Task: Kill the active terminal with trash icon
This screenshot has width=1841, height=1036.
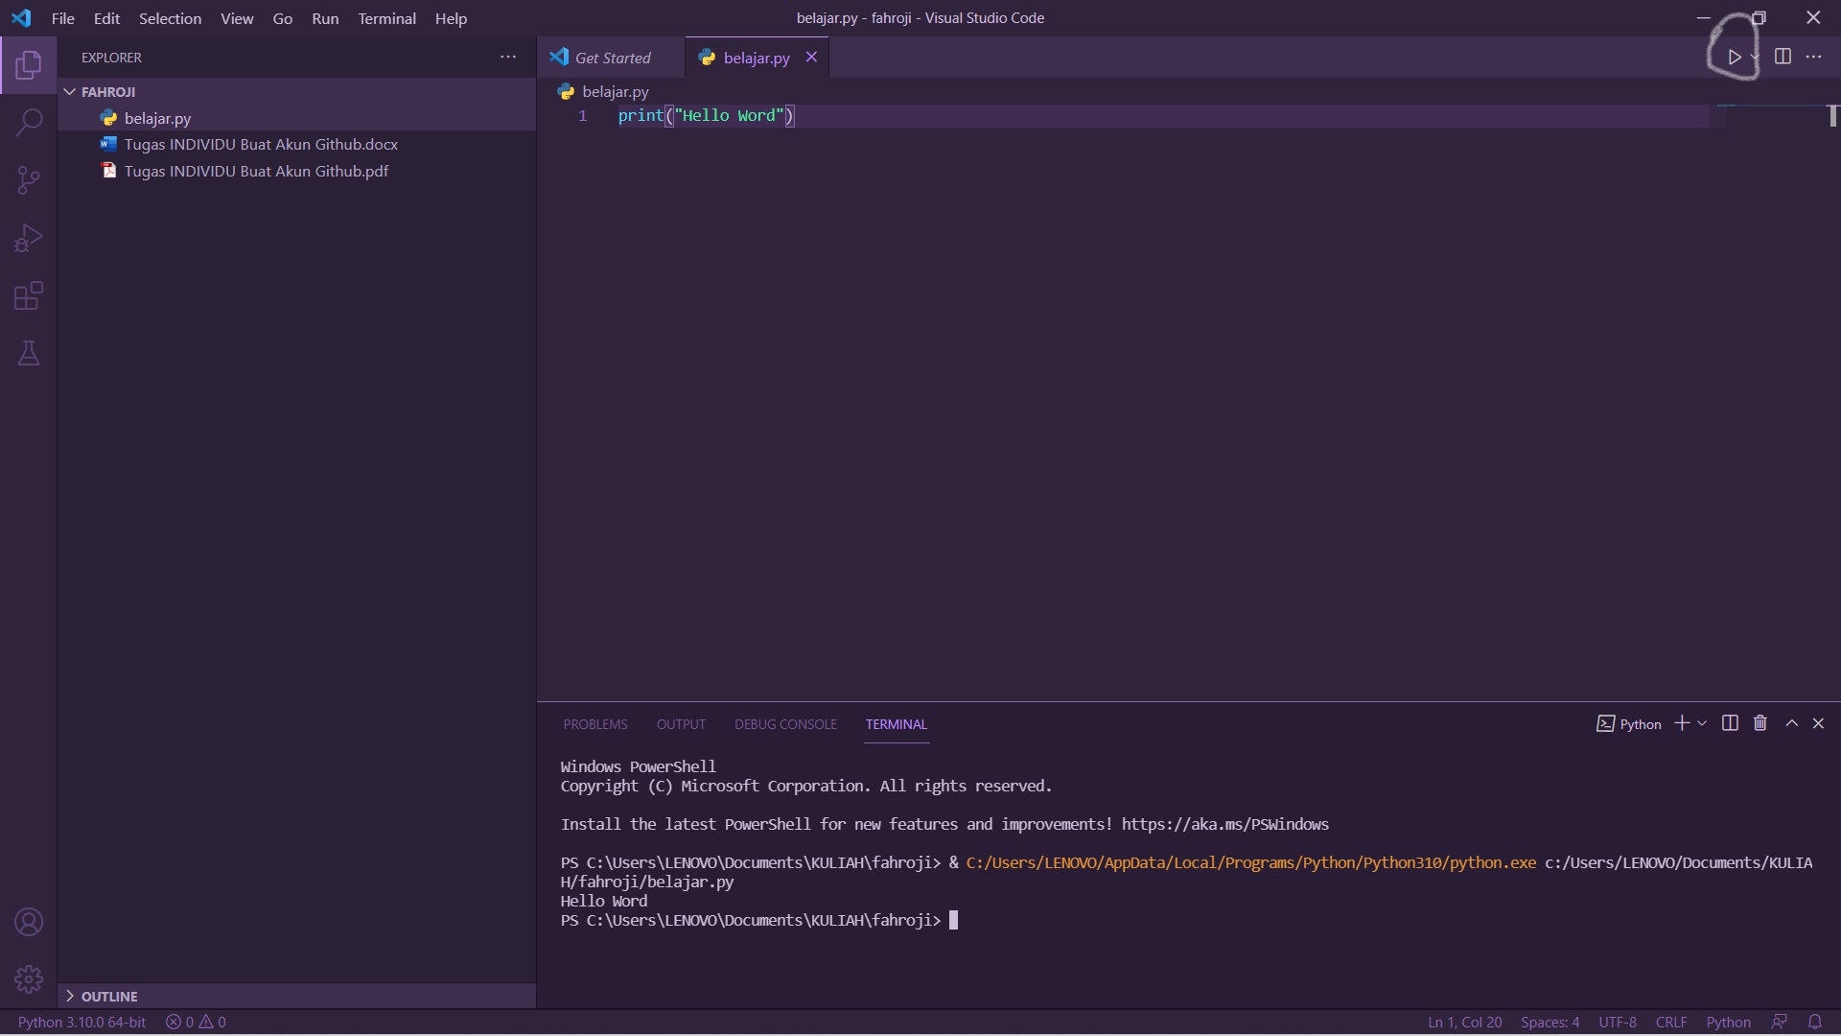Action: click(1759, 723)
